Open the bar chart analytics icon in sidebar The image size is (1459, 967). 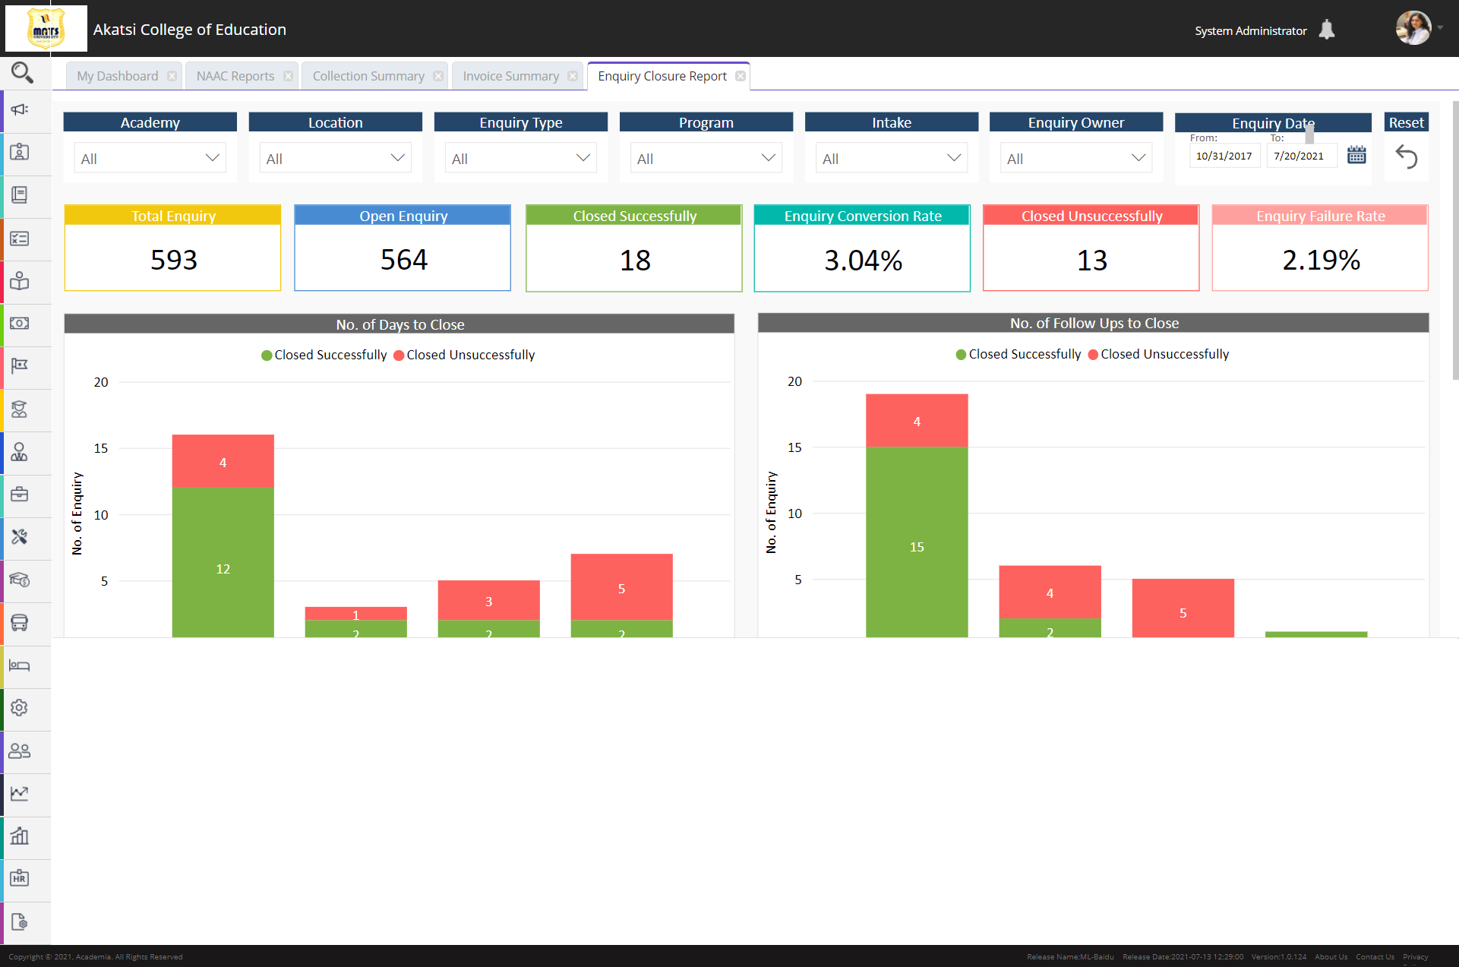21,837
